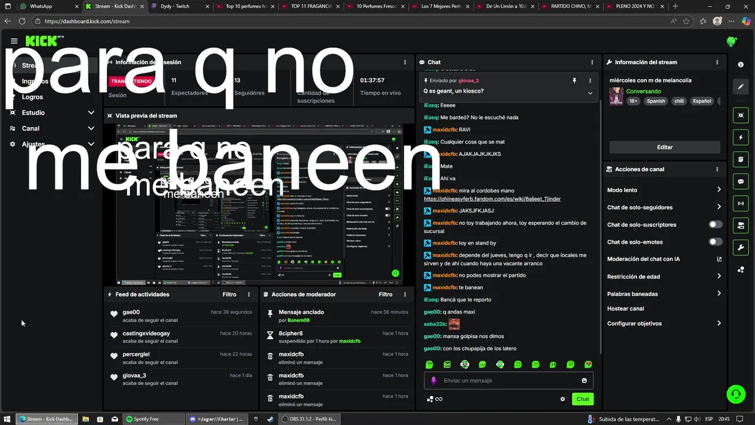This screenshot has height=425, width=755.
Task: Click the pin icon on the pinned message
Action: pos(574,80)
